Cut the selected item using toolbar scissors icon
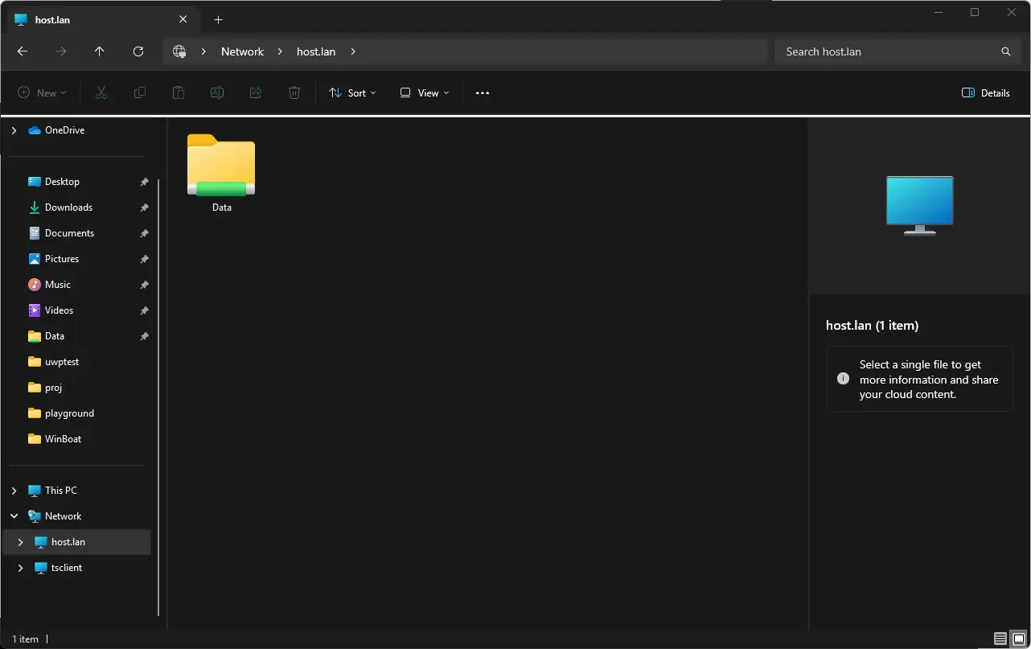 tap(101, 92)
